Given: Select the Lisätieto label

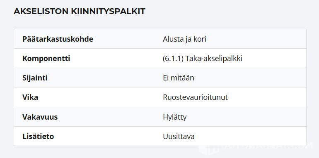Looking at the screenshot, I should point(38,137).
